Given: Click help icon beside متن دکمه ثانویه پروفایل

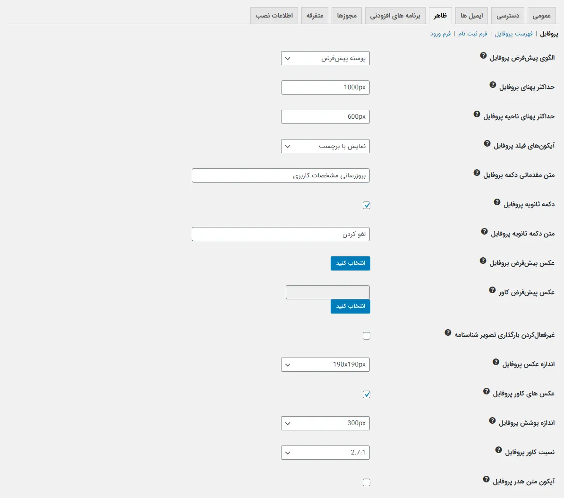Looking at the screenshot, I should tap(484, 231).
